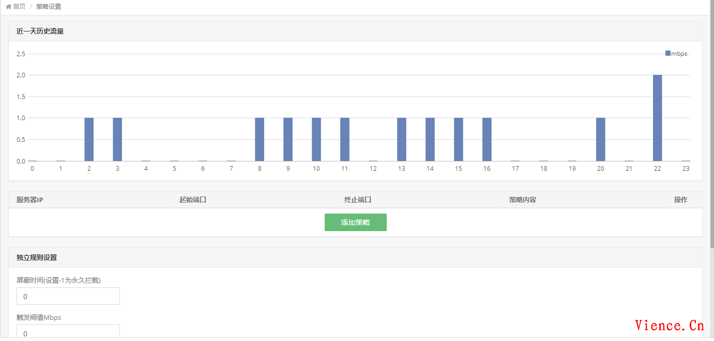Click the bar at hour 20
This screenshot has width=714, height=341.
pos(600,139)
